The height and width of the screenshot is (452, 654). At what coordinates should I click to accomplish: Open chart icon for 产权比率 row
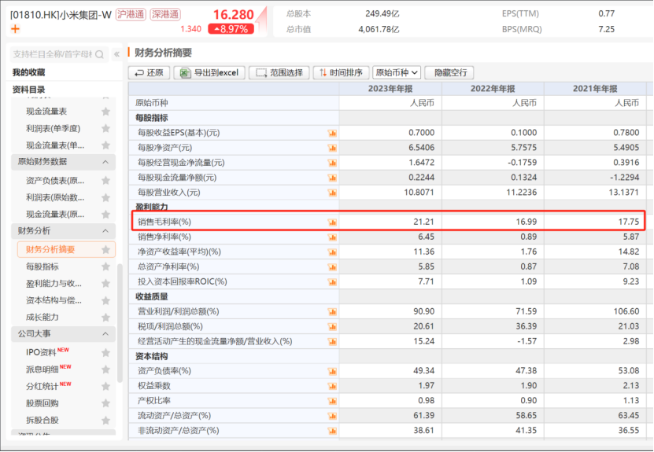(332, 402)
